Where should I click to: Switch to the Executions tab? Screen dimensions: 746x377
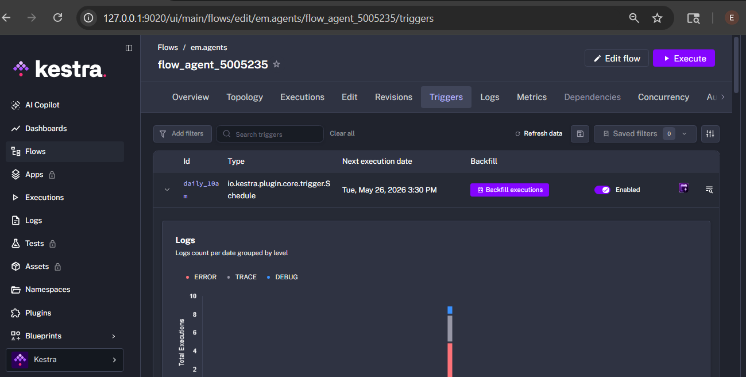click(x=302, y=97)
